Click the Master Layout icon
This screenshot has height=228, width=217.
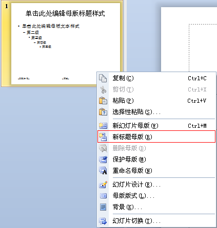(x=103, y=196)
